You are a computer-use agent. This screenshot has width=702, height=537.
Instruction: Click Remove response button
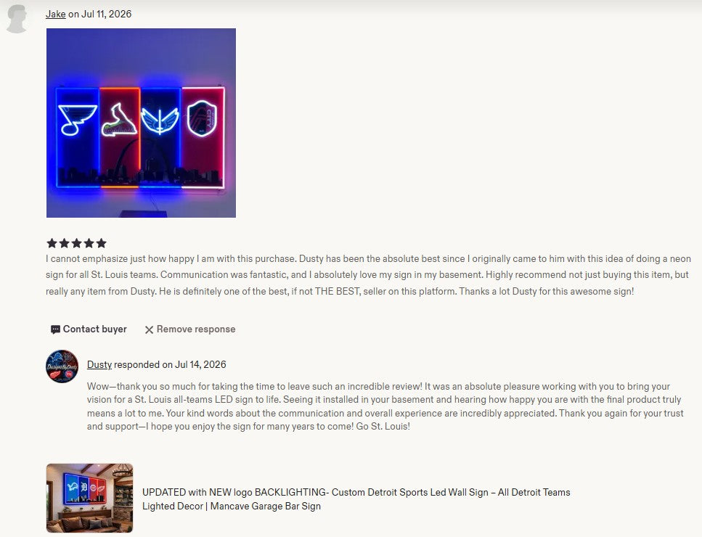[x=189, y=329]
